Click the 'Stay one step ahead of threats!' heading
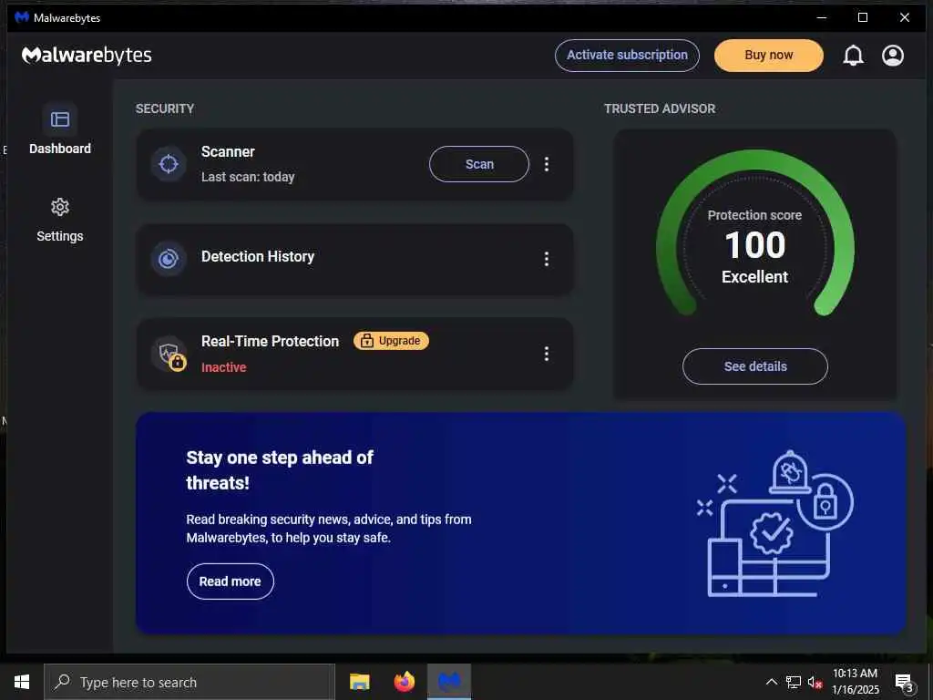Screen dimensions: 933x700 280,470
